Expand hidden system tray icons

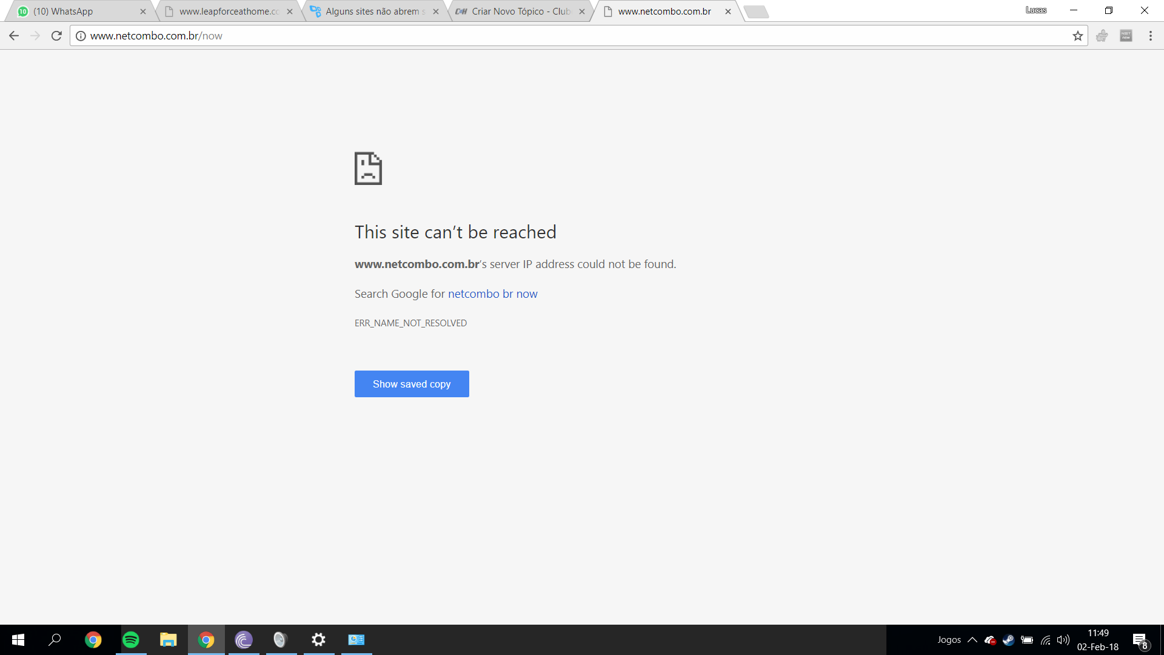pos(972,640)
